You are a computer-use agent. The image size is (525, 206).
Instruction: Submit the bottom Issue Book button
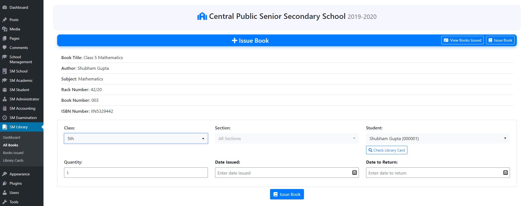click(287, 194)
